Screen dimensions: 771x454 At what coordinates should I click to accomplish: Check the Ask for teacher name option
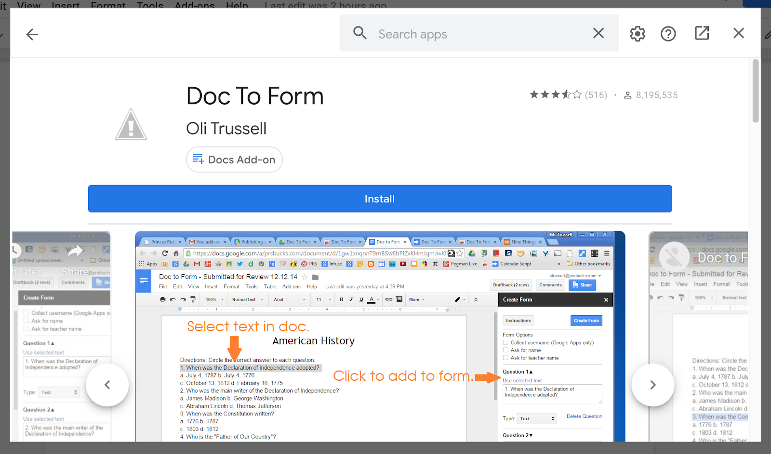click(x=505, y=358)
